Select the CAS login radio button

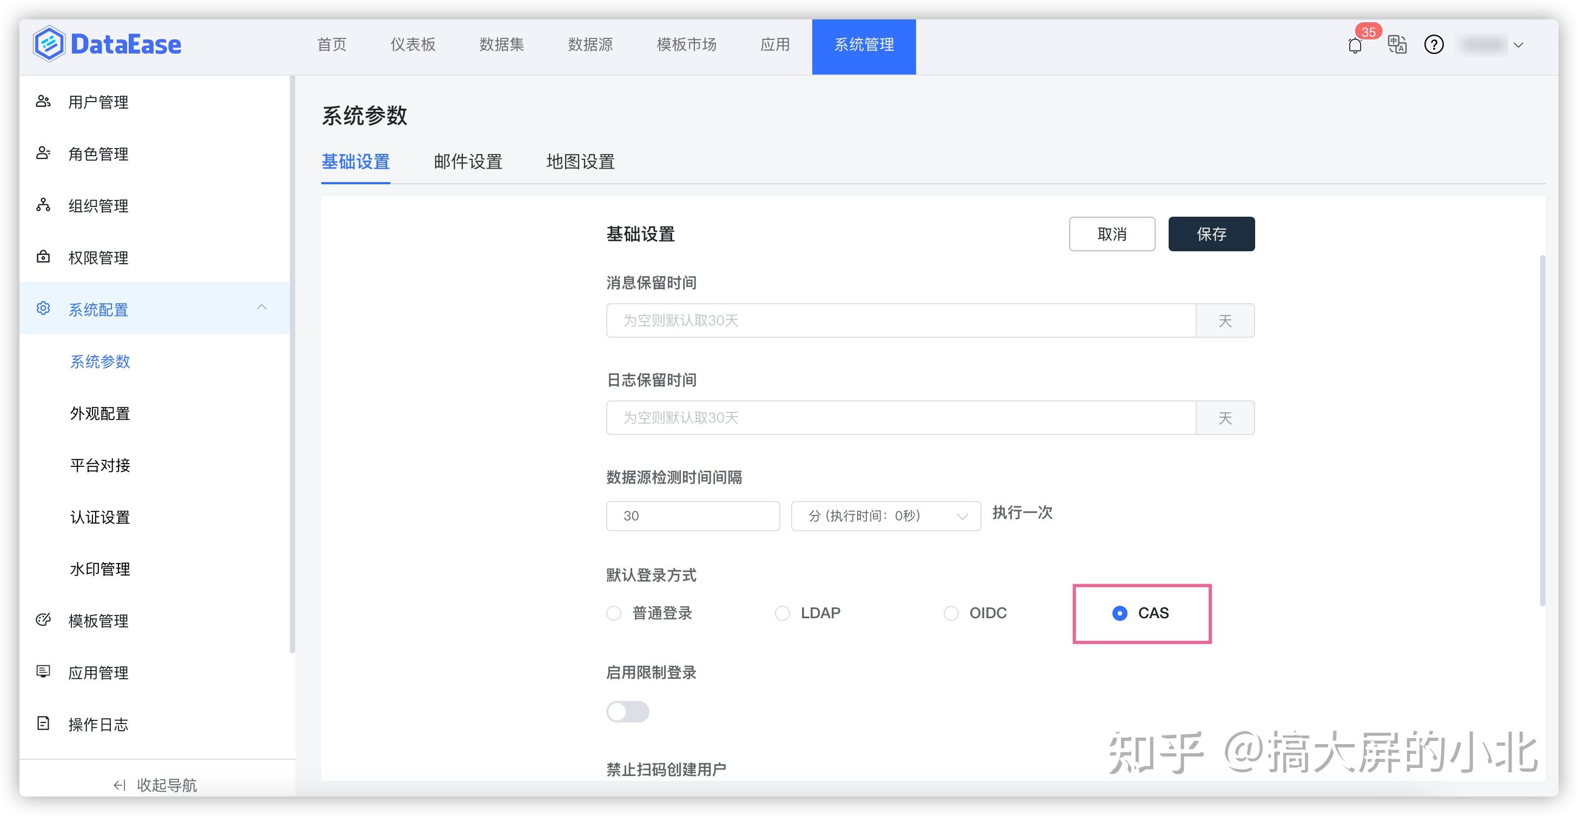[x=1120, y=613]
